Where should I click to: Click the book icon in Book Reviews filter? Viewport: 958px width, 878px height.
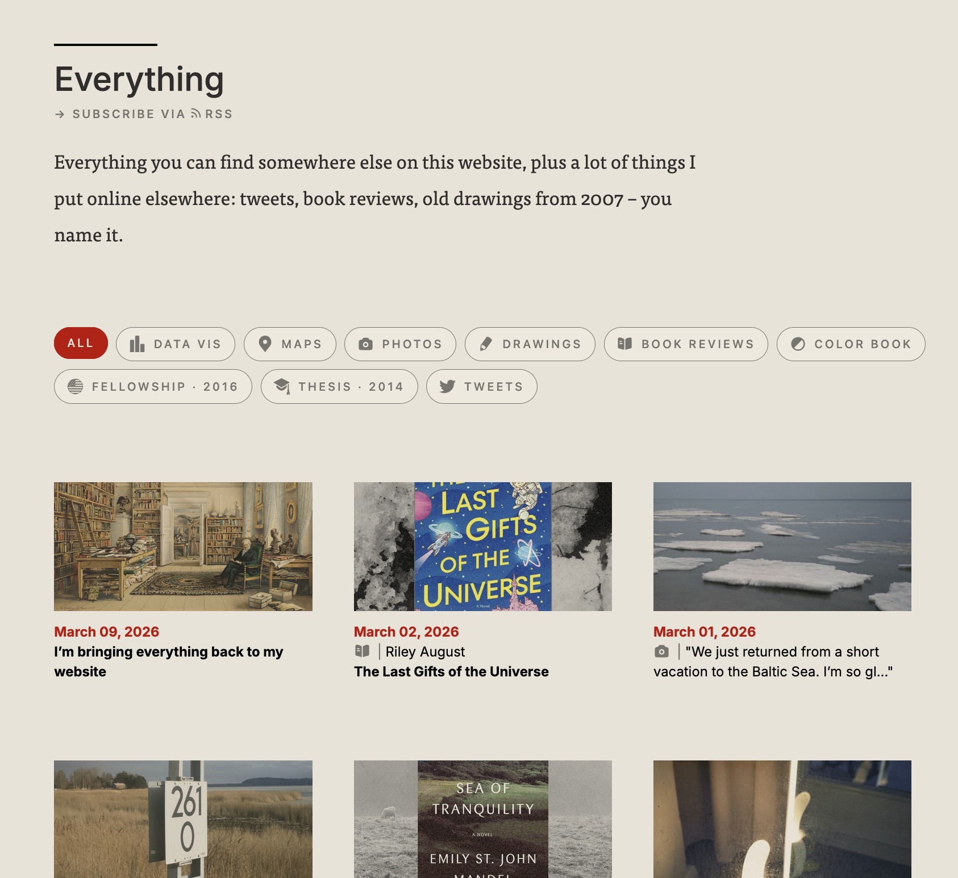(625, 344)
